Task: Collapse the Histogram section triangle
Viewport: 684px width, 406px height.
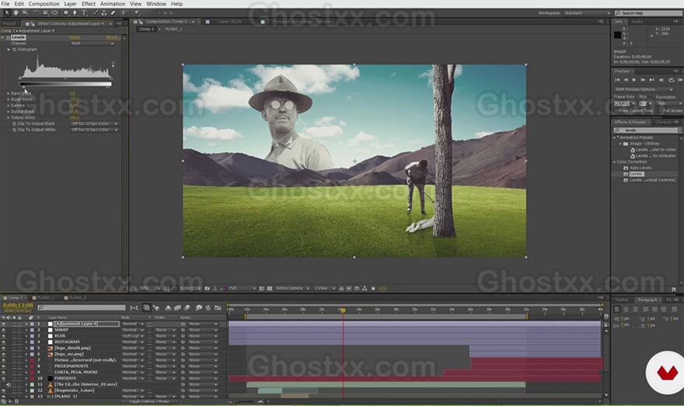Action: click(x=9, y=50)
